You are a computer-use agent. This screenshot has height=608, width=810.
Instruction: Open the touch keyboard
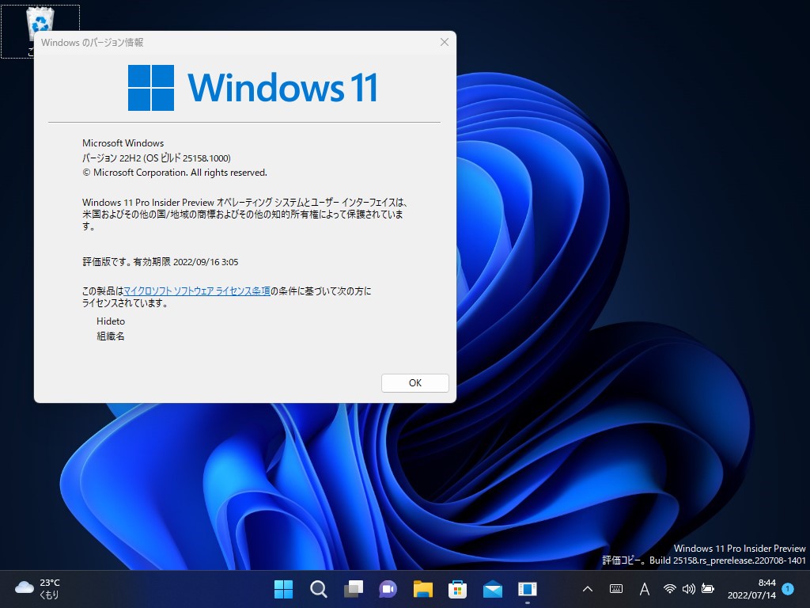[618, 589]
